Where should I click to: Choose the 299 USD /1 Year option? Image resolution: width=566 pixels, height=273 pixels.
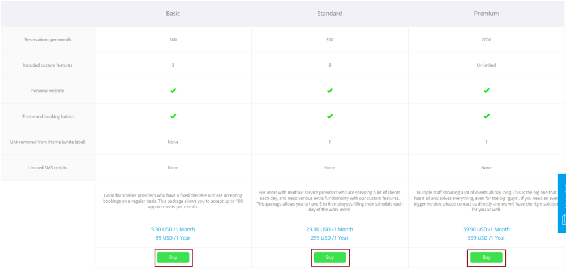tap(329, 238)
